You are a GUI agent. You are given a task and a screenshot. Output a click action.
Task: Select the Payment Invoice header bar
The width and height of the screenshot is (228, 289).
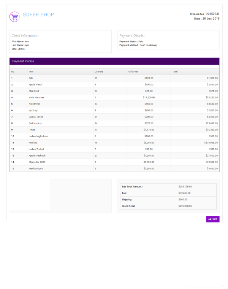click(114, 61)
